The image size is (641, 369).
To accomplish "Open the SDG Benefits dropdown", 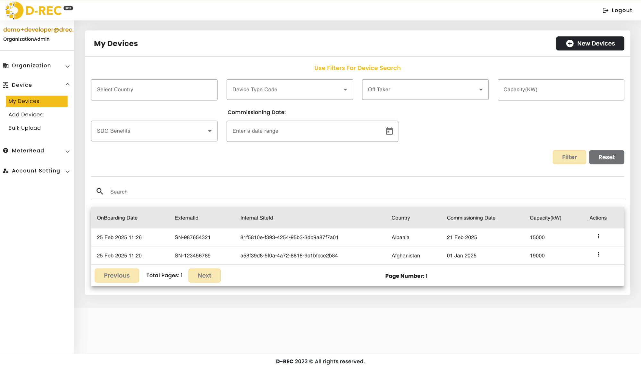I will (154, 131).
